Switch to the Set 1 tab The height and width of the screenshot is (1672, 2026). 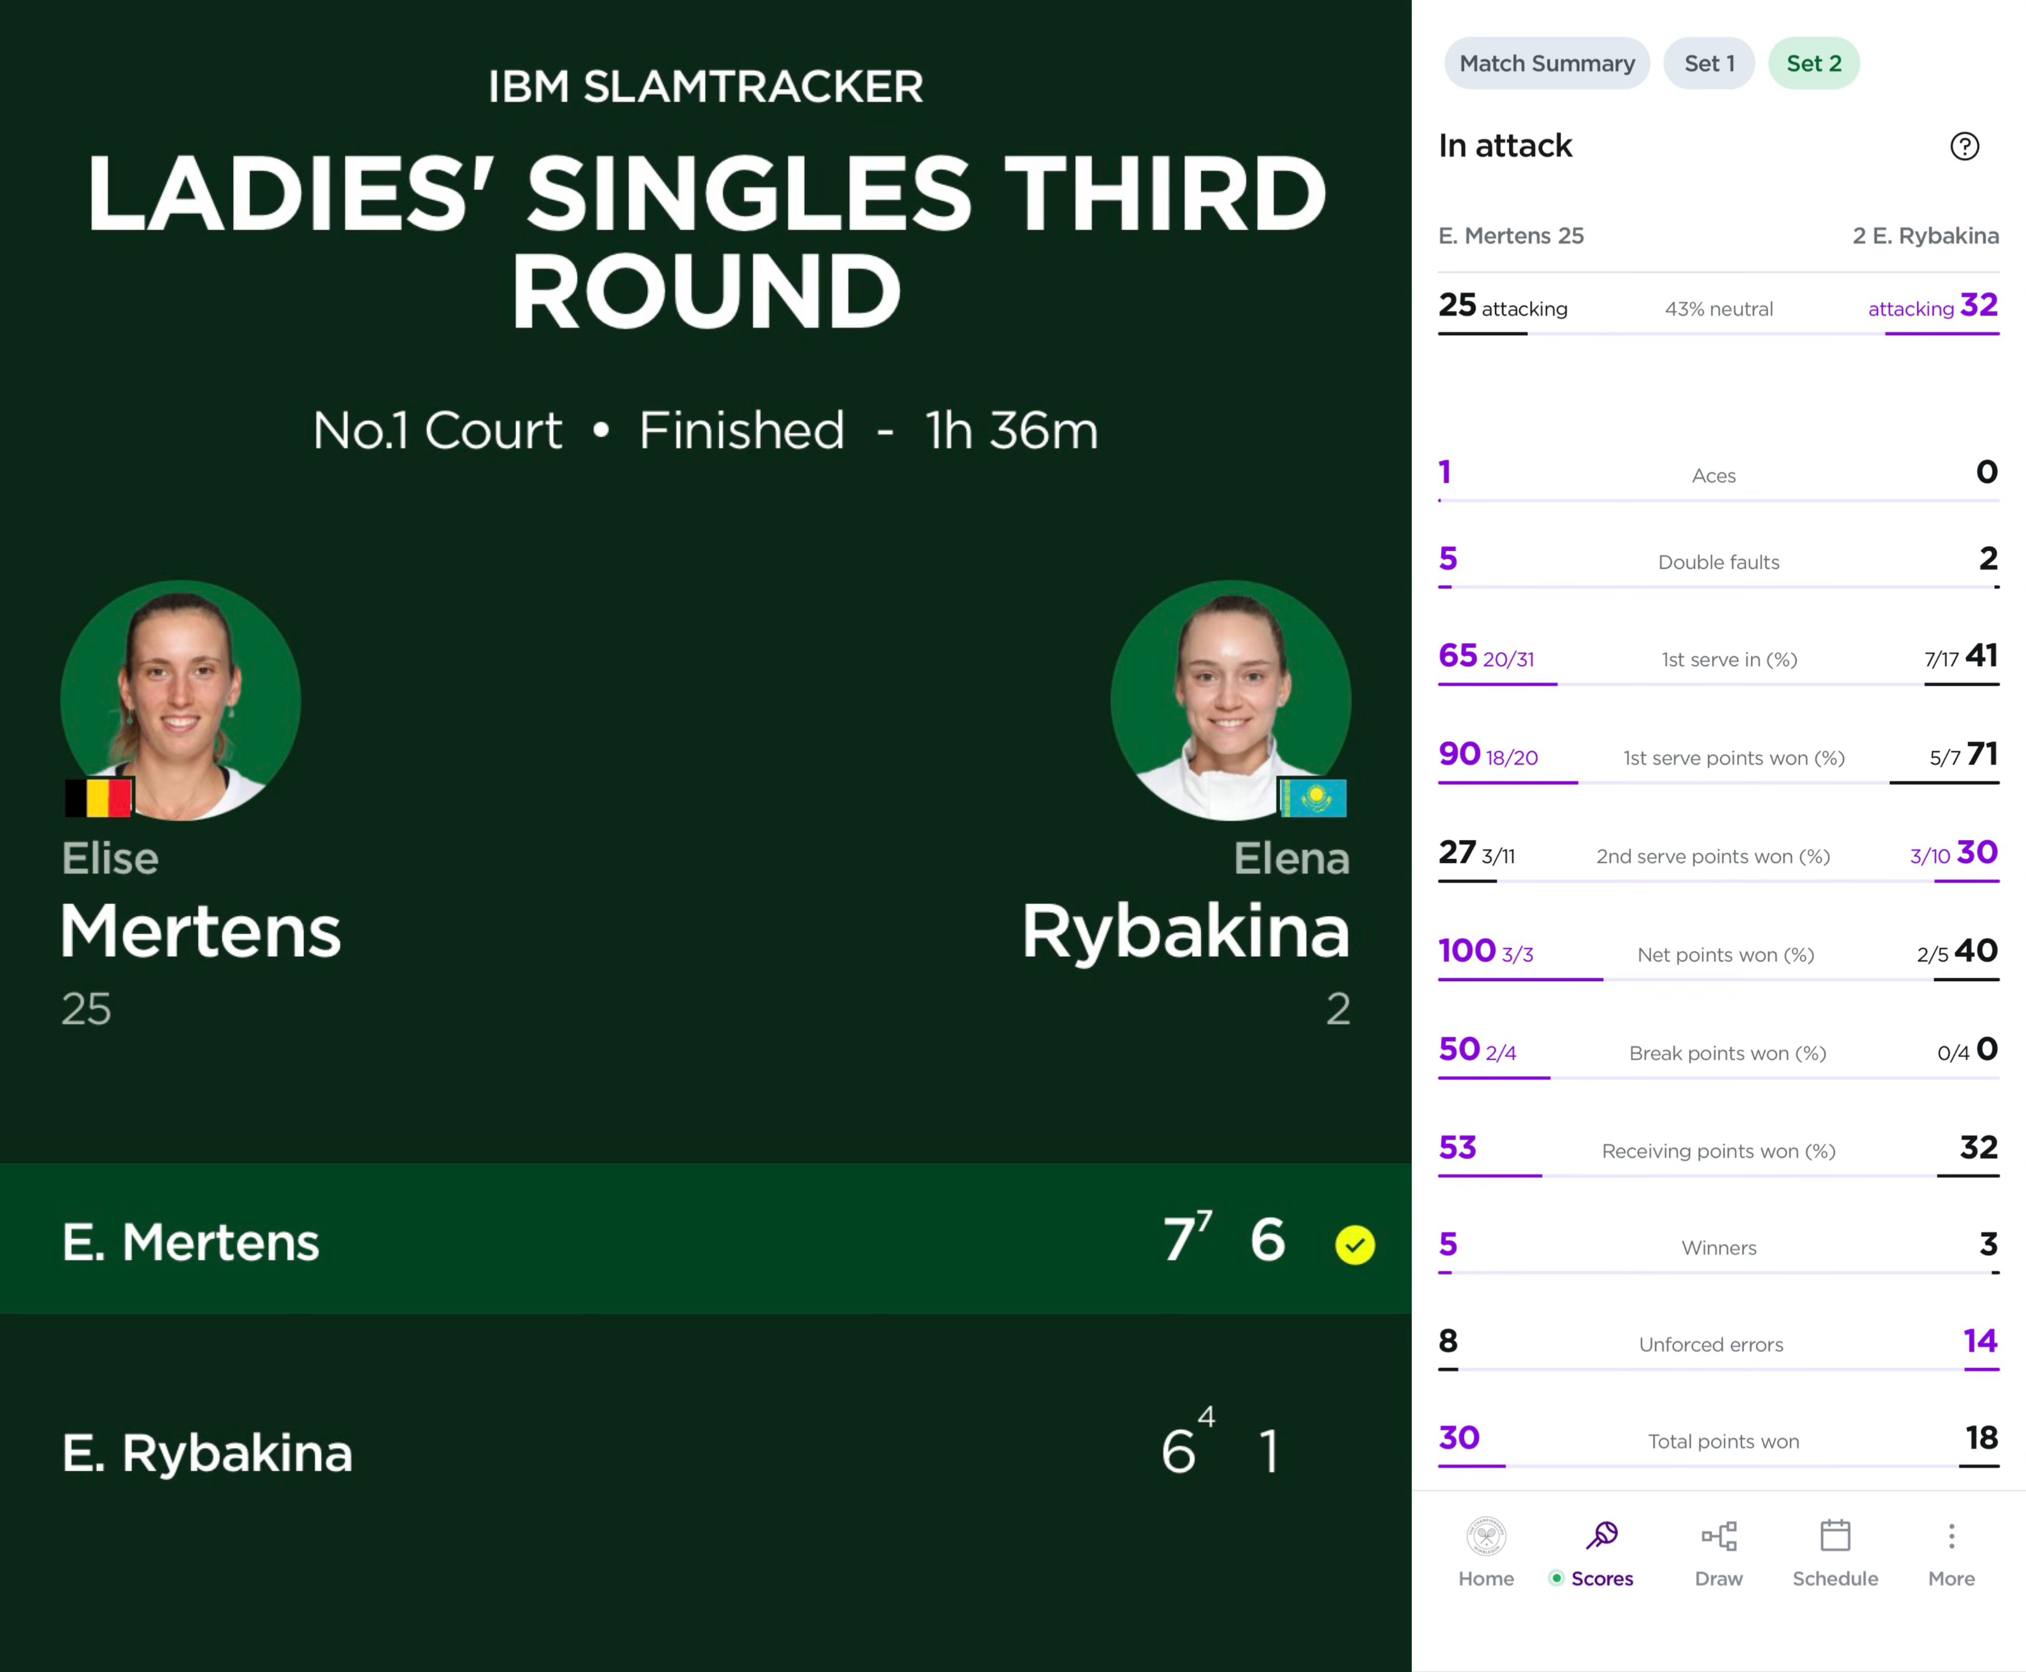[x=1709, y=64]
